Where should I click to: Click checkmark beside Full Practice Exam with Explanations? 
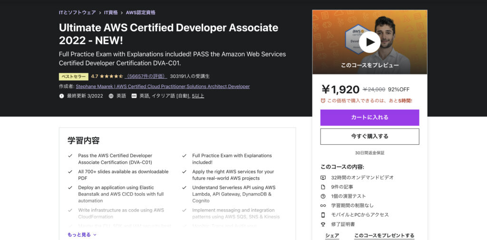pyautogui.click(x=185, y=156)
